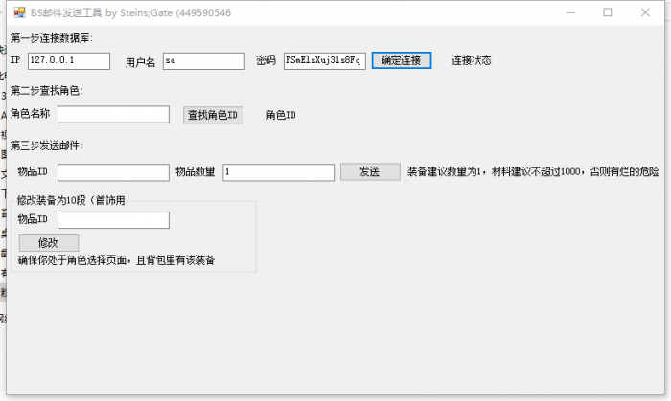Click the 装备建议数量为1 warning text
671x401 pixels.
[x=532, y=172]
